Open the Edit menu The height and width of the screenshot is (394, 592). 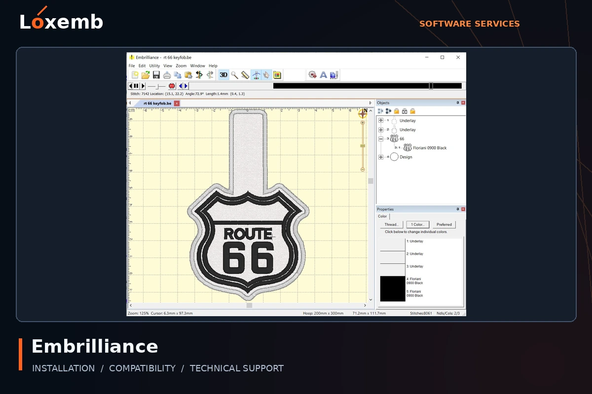tap(142, 66)
